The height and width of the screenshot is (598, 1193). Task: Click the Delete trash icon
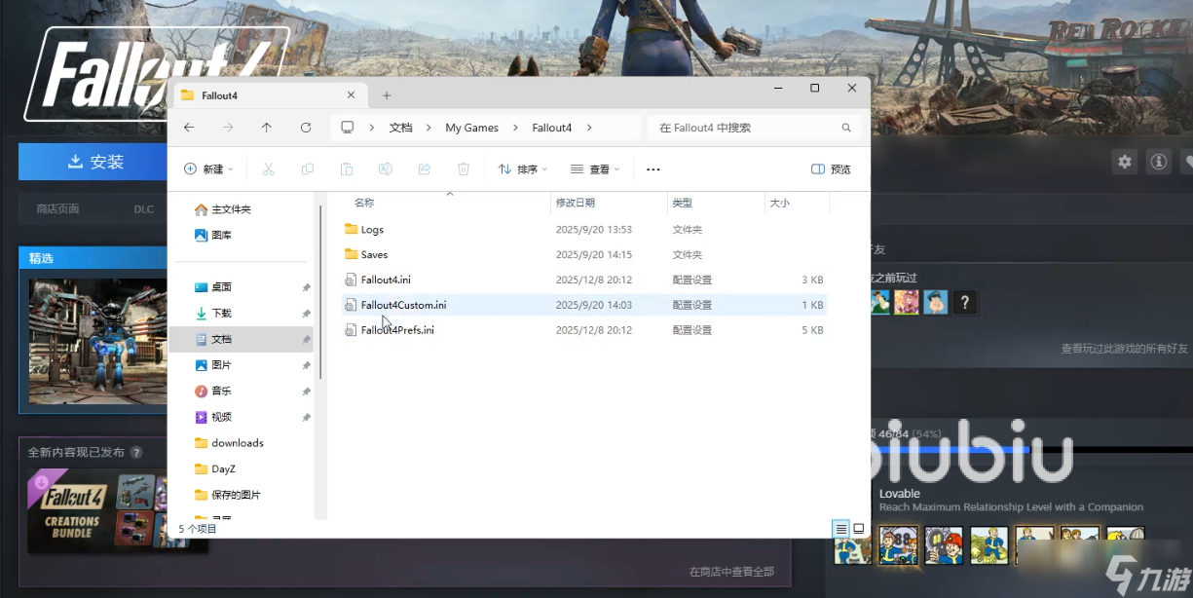(x=464, y=169)
